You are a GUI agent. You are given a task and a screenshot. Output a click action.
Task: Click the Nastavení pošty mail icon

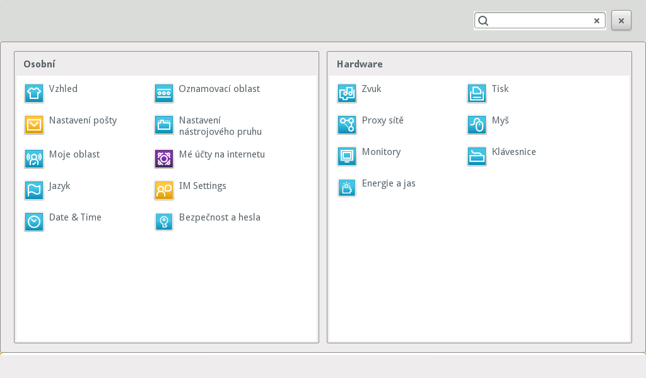point(34,125)
